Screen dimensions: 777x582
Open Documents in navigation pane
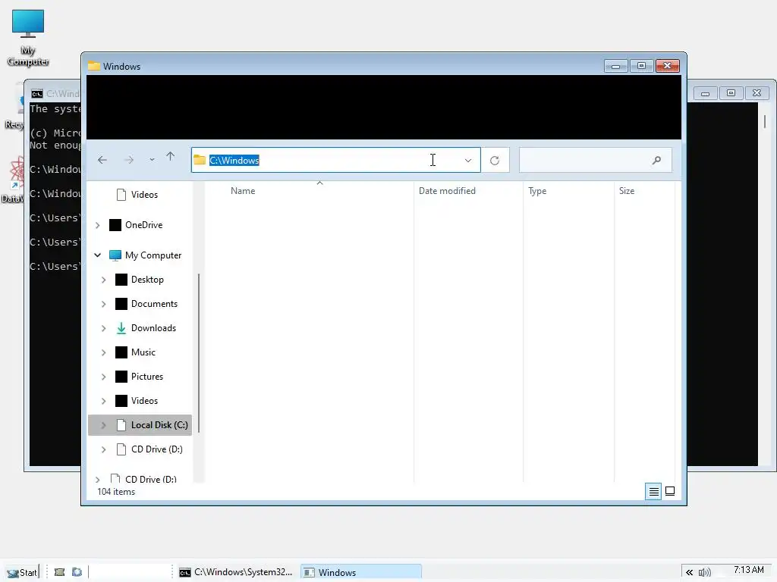[154, 304]
